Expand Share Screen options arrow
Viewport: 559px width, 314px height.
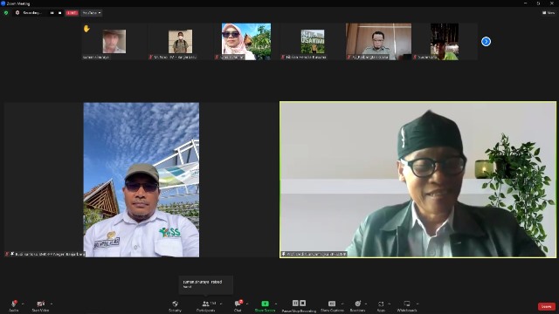click(276, 304)
